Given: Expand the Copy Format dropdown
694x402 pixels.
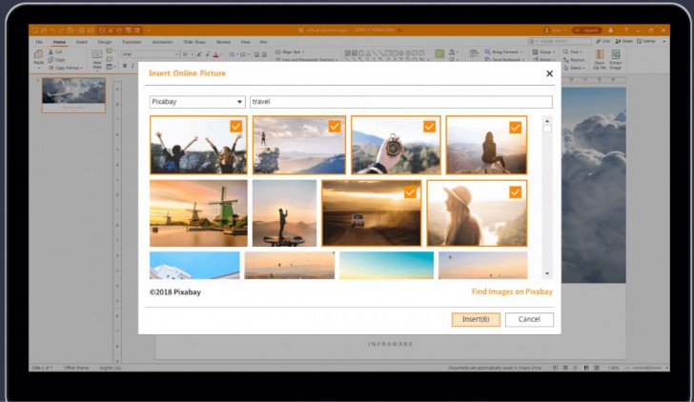Looking at the screenshot, I should coord(81,68).
